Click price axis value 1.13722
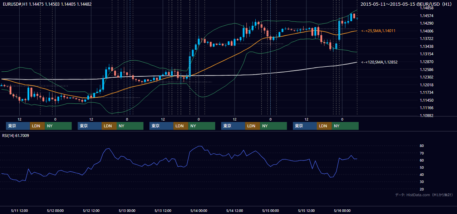This screenshot has height=214, width=457. 427,39
